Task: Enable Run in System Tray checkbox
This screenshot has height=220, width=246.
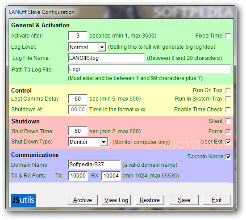Action: pos(228,99)
